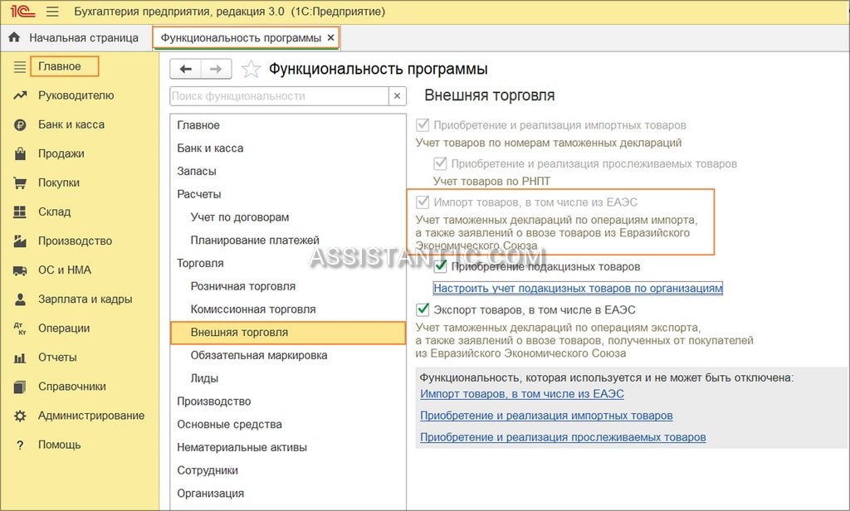Open bottom link Приобретение и реализация прослеживаемых товаров

pos(563,437)
